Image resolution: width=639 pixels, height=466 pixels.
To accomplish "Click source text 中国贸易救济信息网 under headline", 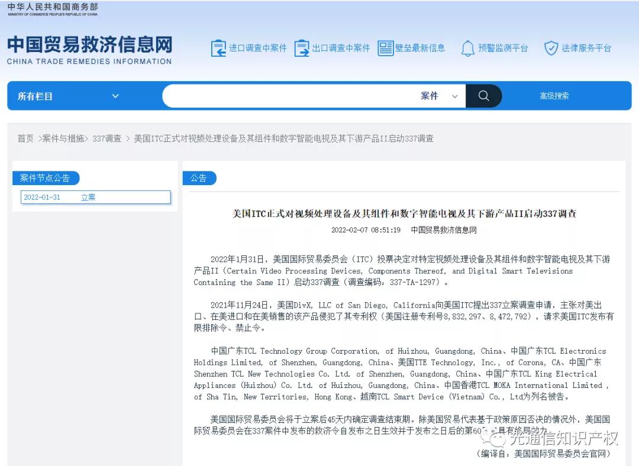I will pyautogui.click(x=444, y=230).
